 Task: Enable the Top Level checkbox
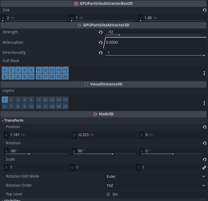point(108,194)
